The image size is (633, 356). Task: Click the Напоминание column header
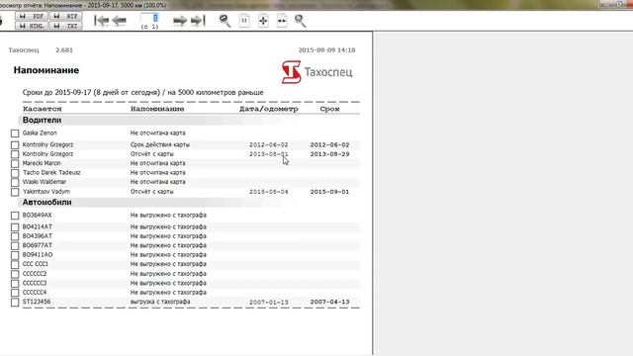(157, 109)
